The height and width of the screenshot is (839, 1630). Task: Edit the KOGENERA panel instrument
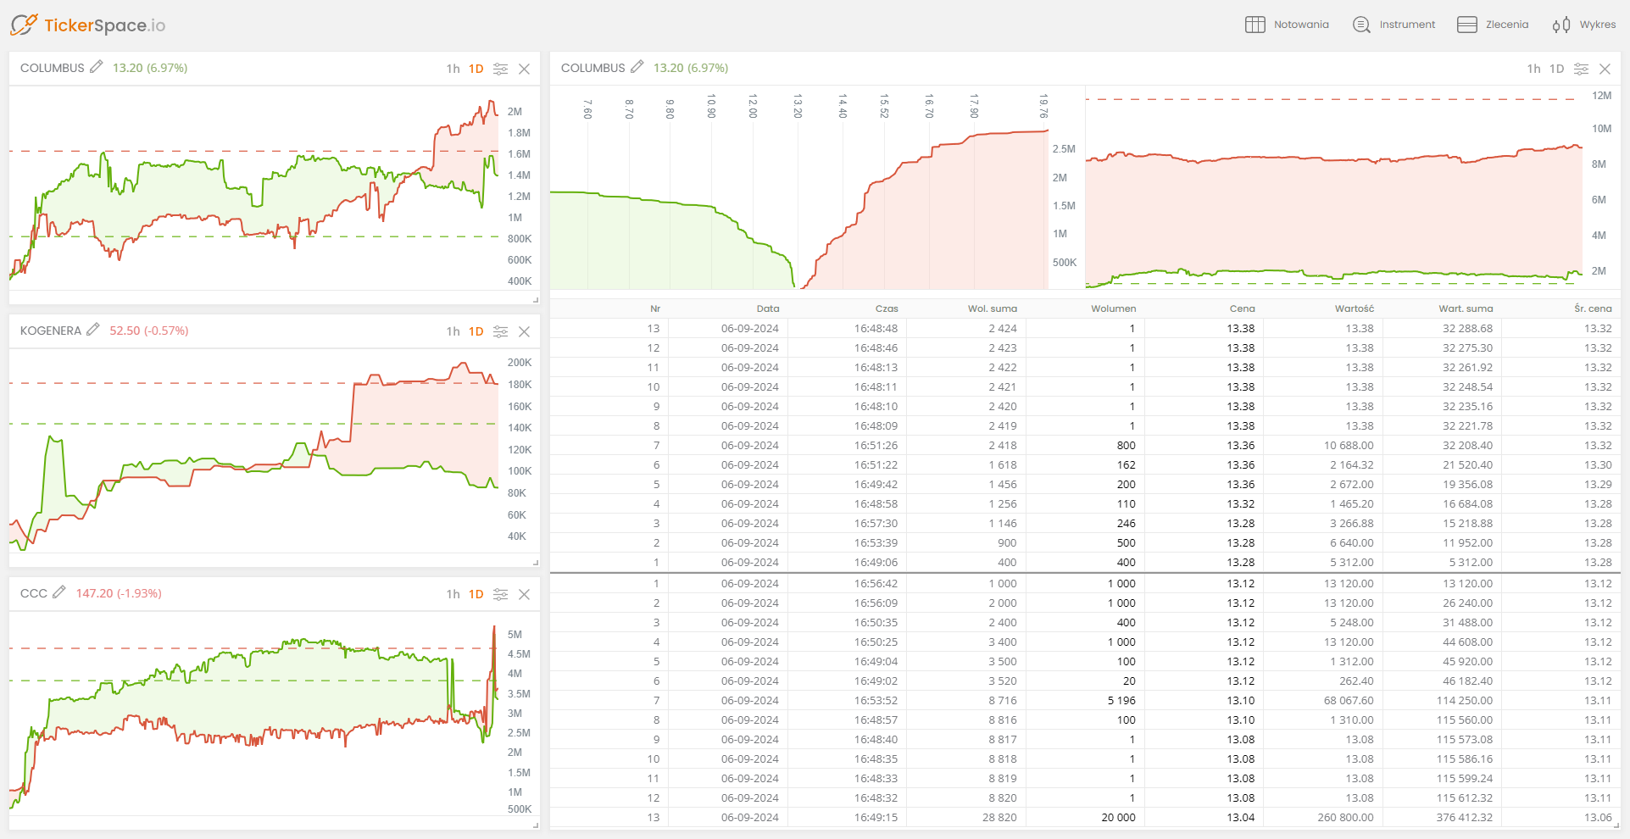pos(93,330)
